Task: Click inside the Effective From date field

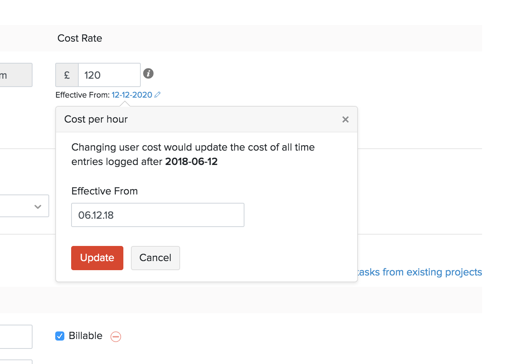Action: [157, 215]
